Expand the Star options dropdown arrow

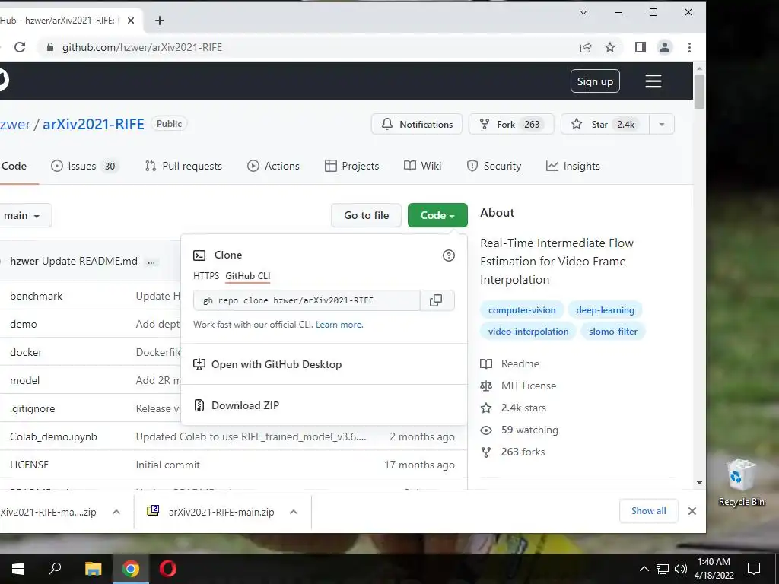click(662, 124)
